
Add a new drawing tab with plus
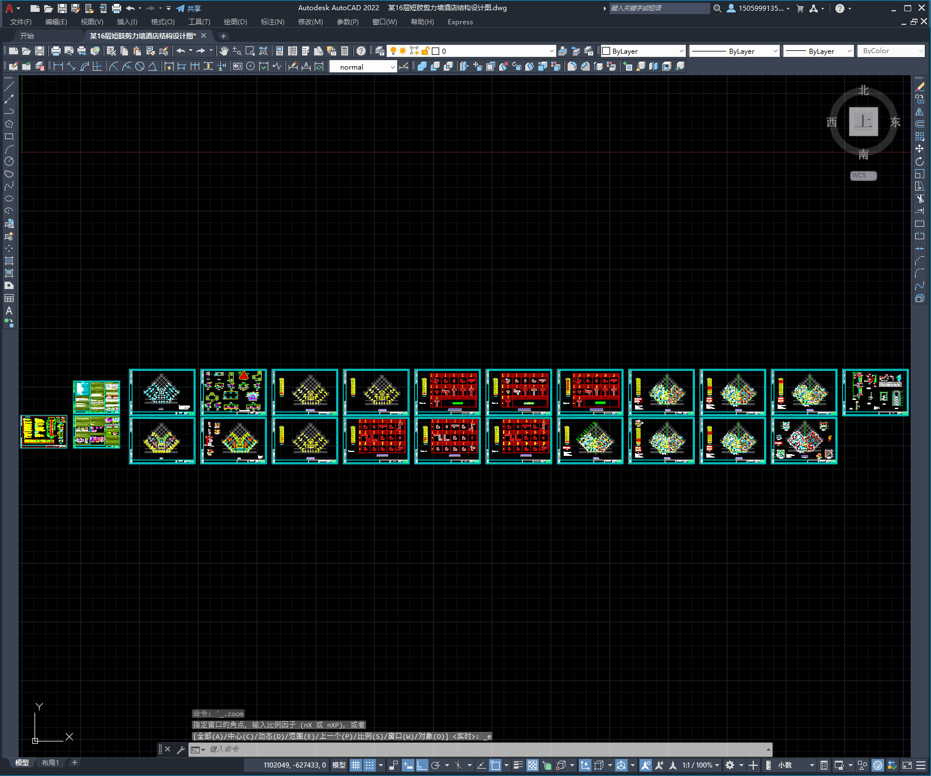tap(223, 36)
